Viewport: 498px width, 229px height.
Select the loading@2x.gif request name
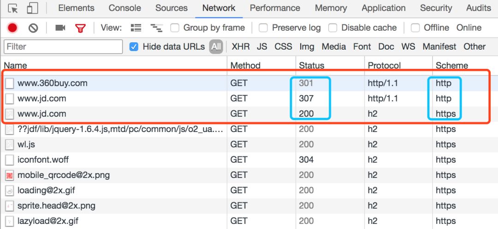[x=46, y=191]
